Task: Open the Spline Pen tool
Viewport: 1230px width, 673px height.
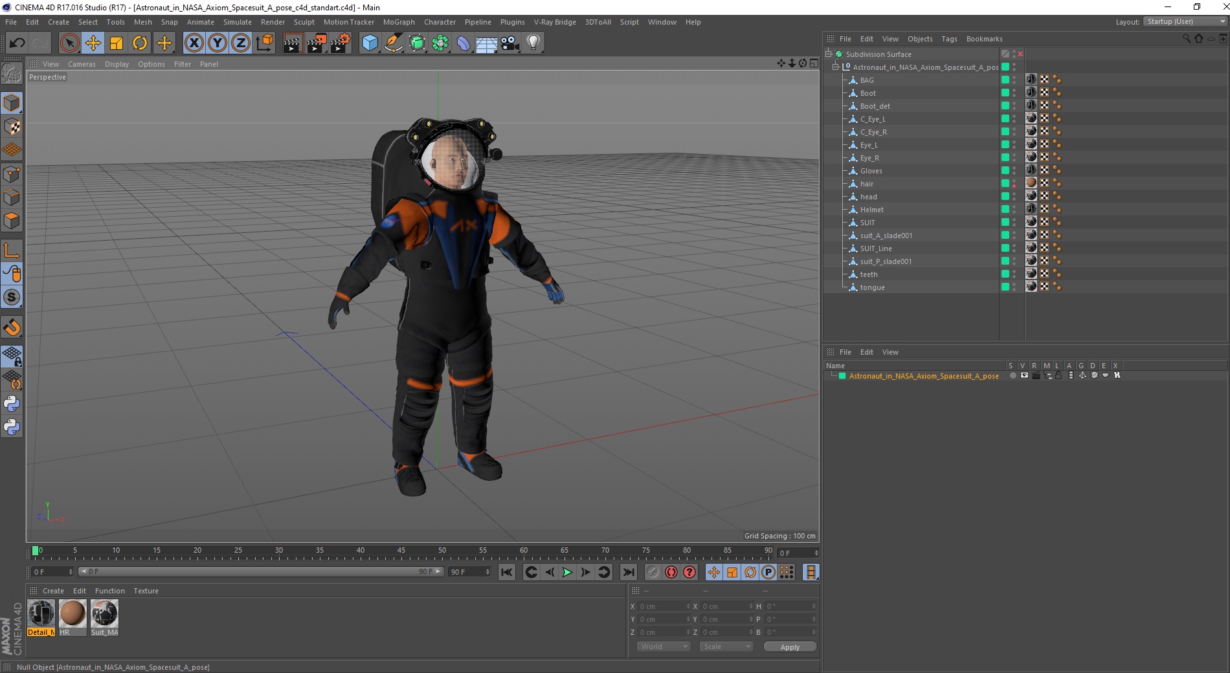Action: tap(393, 43)
